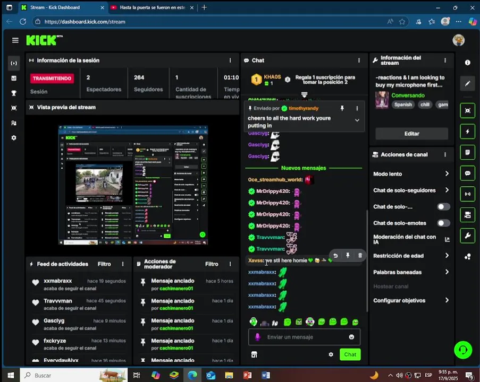Open the community users icon in the left sidebar
Viewport: 480px width, 382px height.
click(x=14, y=123)
